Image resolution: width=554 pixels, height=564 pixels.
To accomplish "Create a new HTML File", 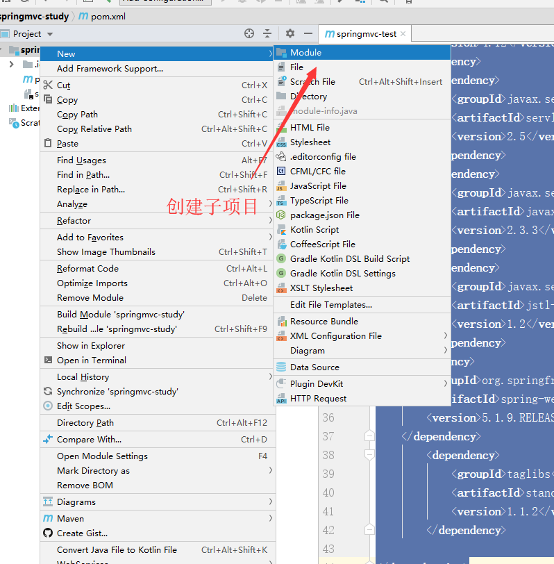I will 362,127.
